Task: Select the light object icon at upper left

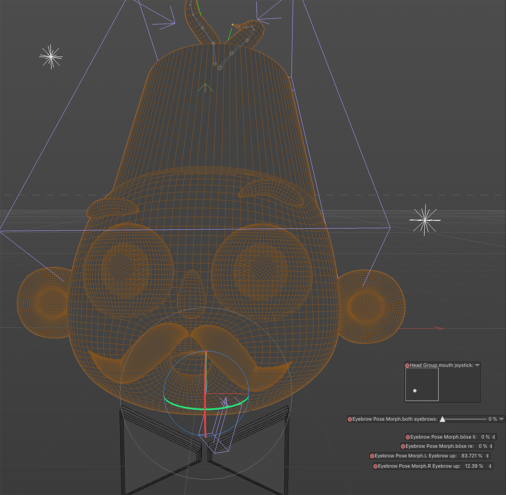Action: [x=51, y=56]
